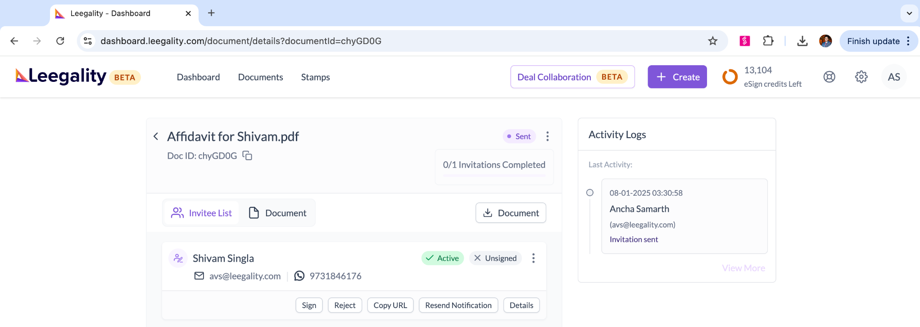Click the Unsigned status badge
The image size is (920, 327).
click(495, 258)
